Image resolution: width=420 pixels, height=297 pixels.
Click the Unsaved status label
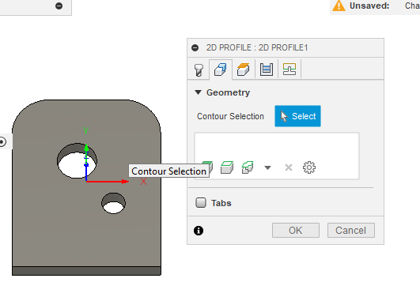coord(369,6)
